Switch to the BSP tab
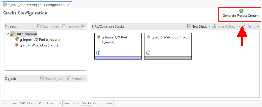 tap(22, 103)
